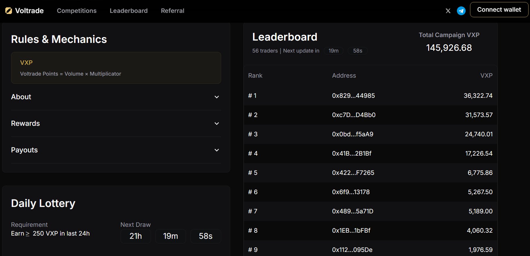Select address 0x41B...2B1Bf
Image resolution: width=530 pixels, height=256 pixels.
pos(352,154)
